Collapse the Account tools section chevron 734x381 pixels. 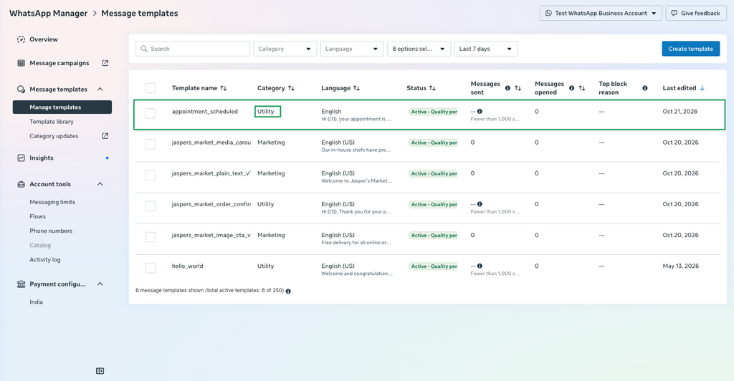[100, 184]
